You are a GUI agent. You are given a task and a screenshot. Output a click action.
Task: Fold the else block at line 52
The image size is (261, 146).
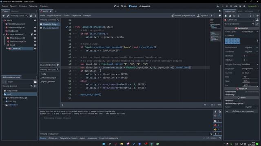coord(73,81)
